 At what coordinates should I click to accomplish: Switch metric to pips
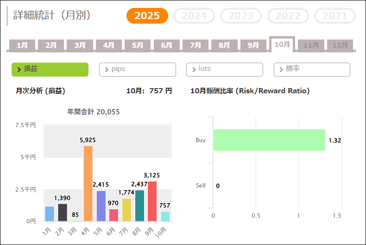(x=138, y=69)
